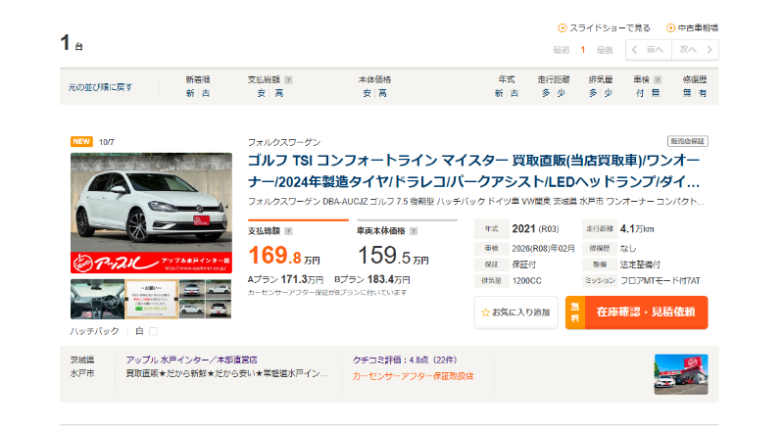
Task: Go to previous page with 前へ arrow
Action: pos(648,50)
